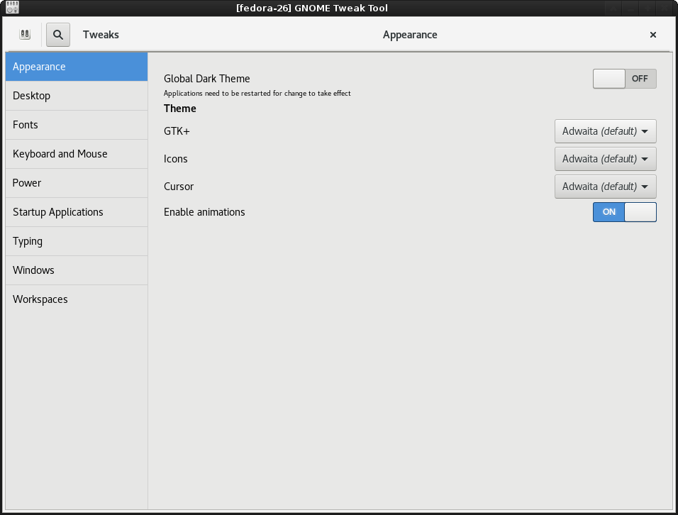Click the 'Cursor' row label

(179, 187)
